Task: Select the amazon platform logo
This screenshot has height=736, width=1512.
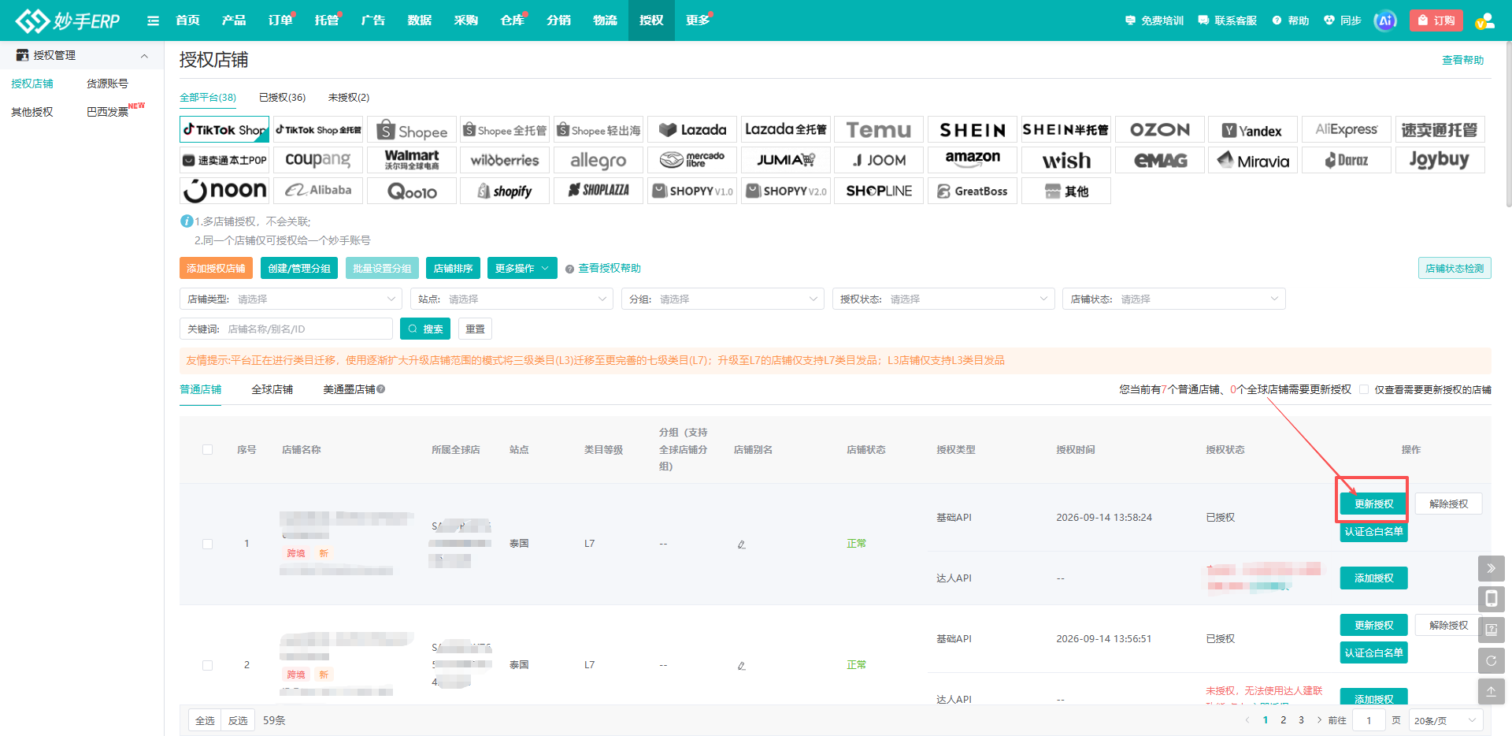Action: (x=973, y=160)
